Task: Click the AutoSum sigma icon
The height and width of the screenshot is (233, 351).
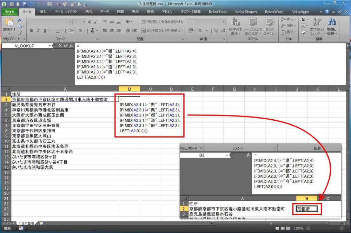Action: click(303, 20)
